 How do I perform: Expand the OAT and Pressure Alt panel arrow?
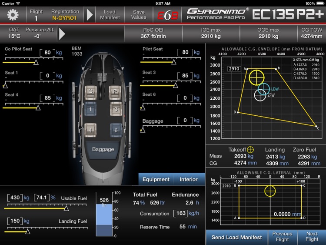tap(62, 34)
